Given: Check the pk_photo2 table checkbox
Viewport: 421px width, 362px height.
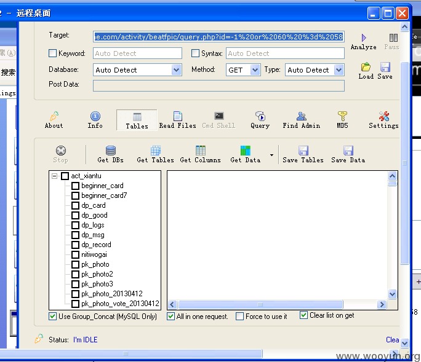Looking at the screenshot, I should tap(76, 274).
